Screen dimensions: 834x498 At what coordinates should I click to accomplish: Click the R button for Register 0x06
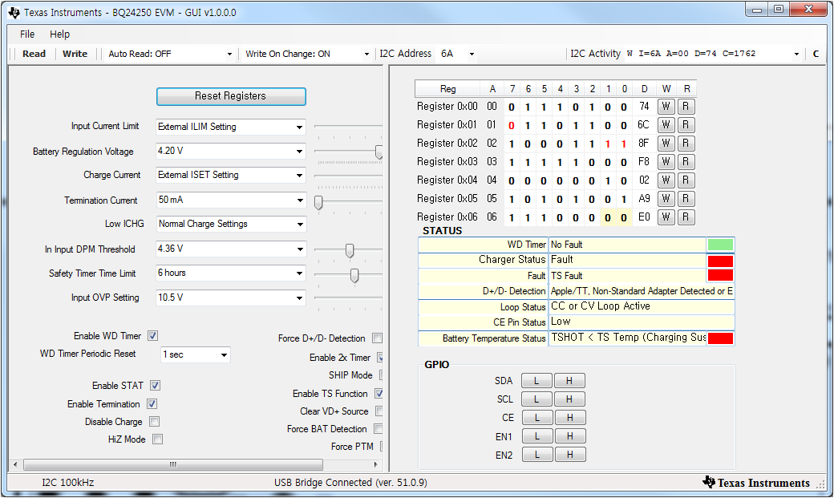pyautogui.click(x=686, y=217)
